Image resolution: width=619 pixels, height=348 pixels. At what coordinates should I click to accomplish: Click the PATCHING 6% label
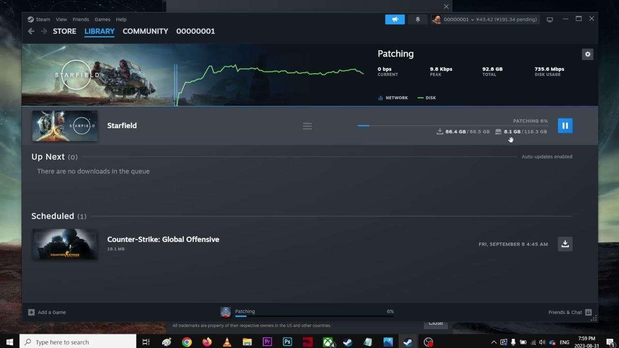pos(531,121)
